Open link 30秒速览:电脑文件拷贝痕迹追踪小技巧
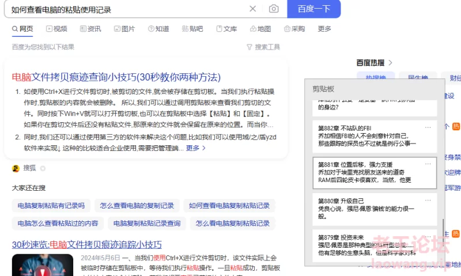Image resolution: width=461 pixels, height=276 pixels. click(87, 244)
